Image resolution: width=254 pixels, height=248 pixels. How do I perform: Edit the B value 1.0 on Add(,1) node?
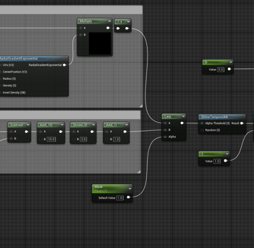117,139
